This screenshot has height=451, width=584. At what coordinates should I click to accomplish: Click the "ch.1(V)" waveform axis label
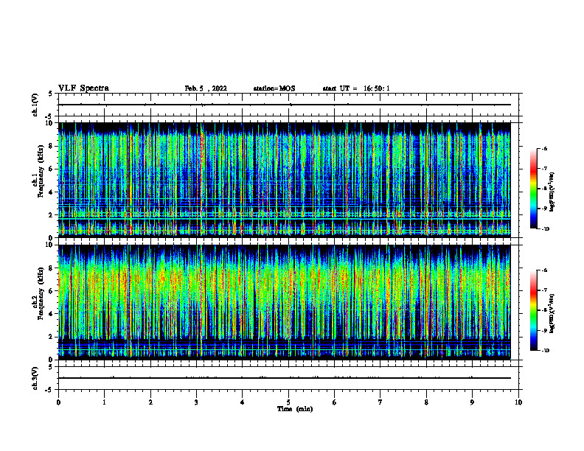pos(35,105)
